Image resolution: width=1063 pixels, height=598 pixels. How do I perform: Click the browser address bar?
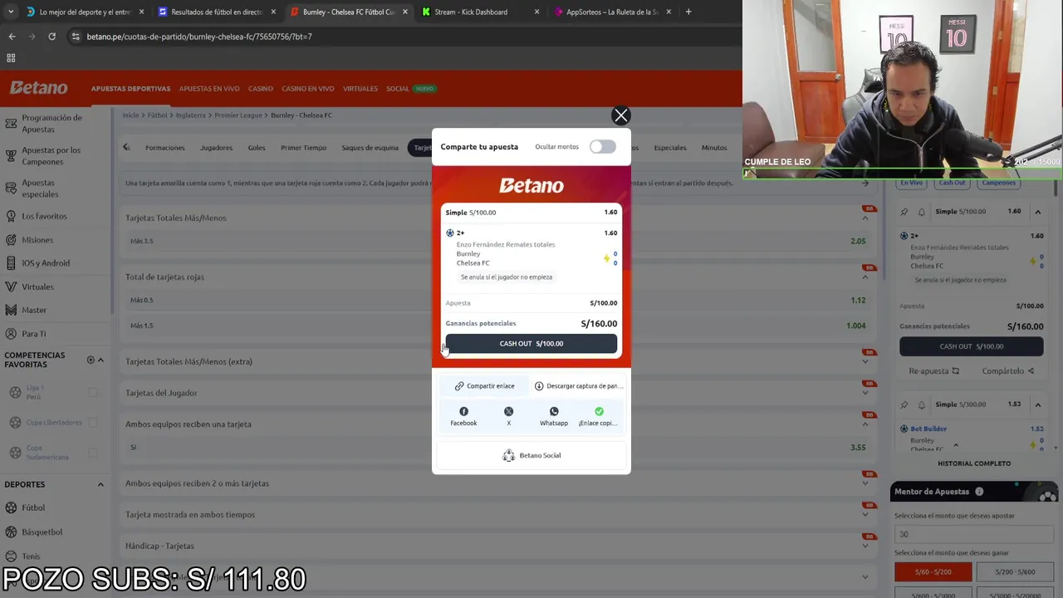(x=399, y=37)
